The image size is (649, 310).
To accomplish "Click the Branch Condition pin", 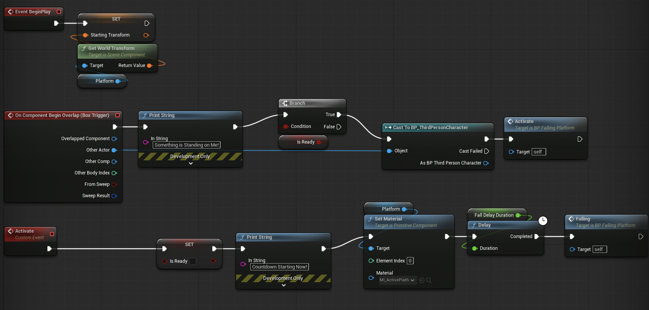I will tap(286, 126).
